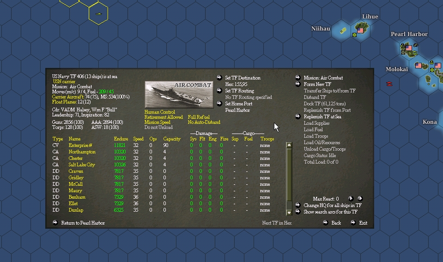443x262 pixels.
Task: Click the Return to Pearl Harbor arrow
Action: coord(55,223)
